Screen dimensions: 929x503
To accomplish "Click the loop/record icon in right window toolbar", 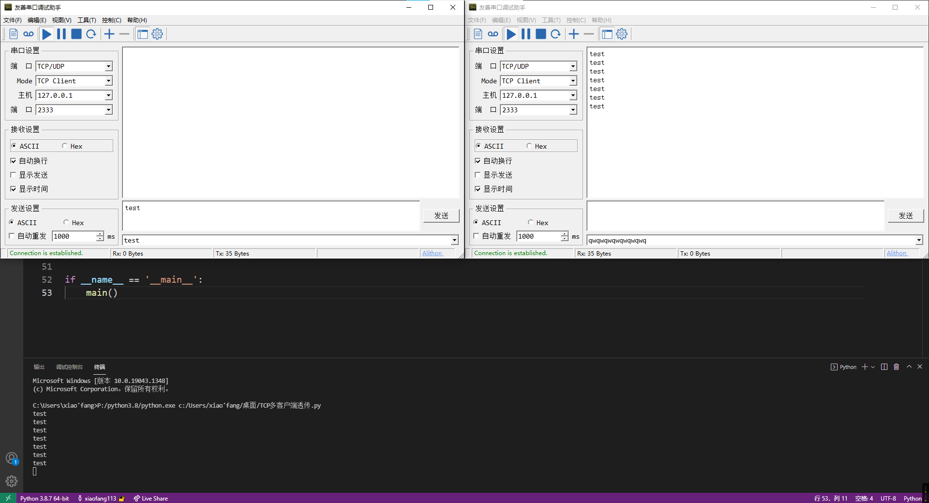I will coord(493,34).
